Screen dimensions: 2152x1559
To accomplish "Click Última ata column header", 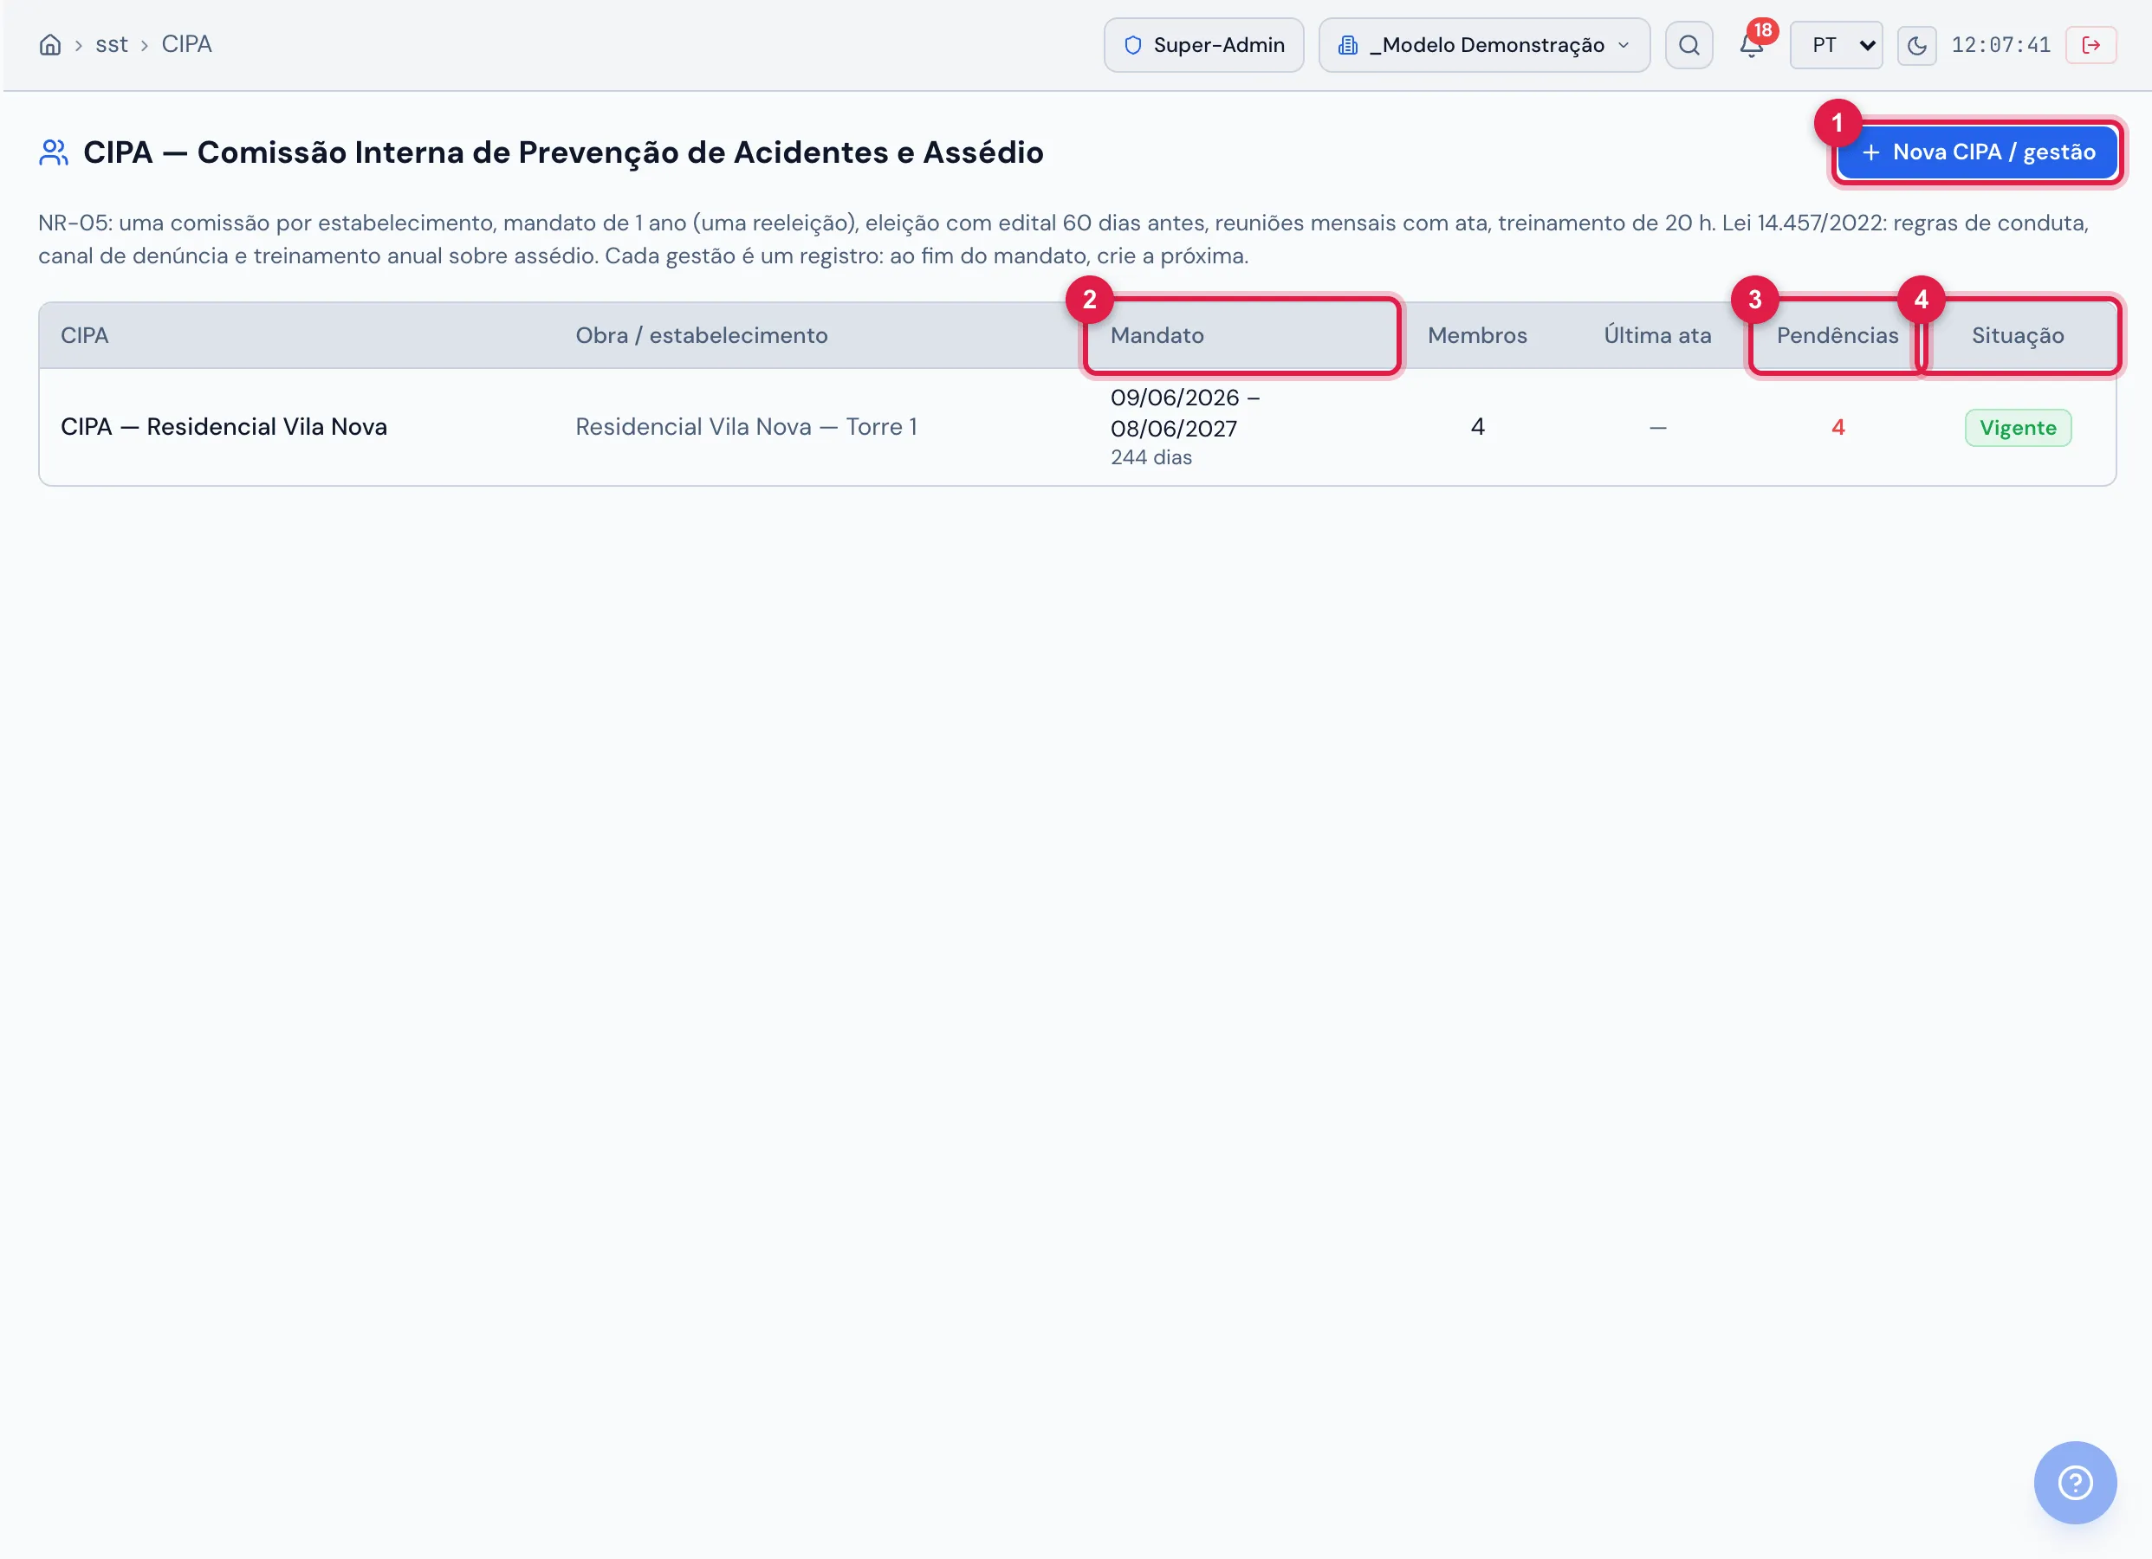I will (x=1656, y=336).
